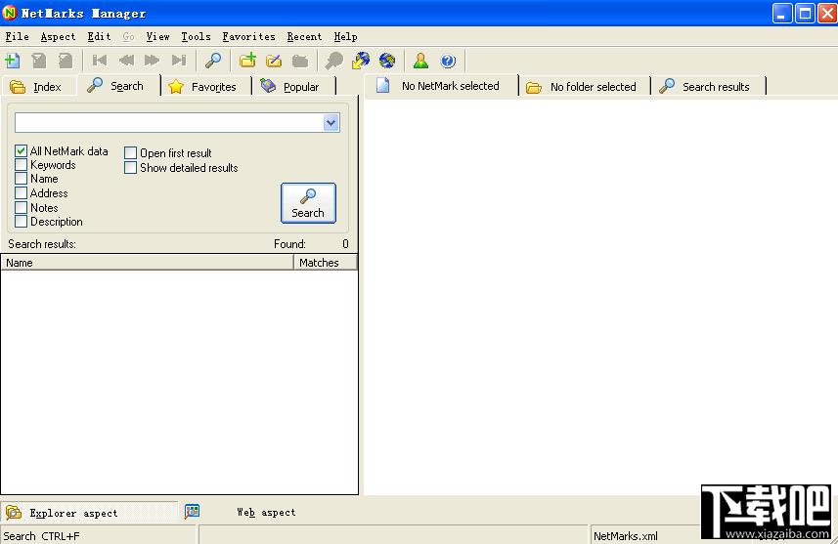The height and width of the screenshot is (544, 838).
Task: Click the folder icon of Explorer aspect
Action: [x=14, y=513]
